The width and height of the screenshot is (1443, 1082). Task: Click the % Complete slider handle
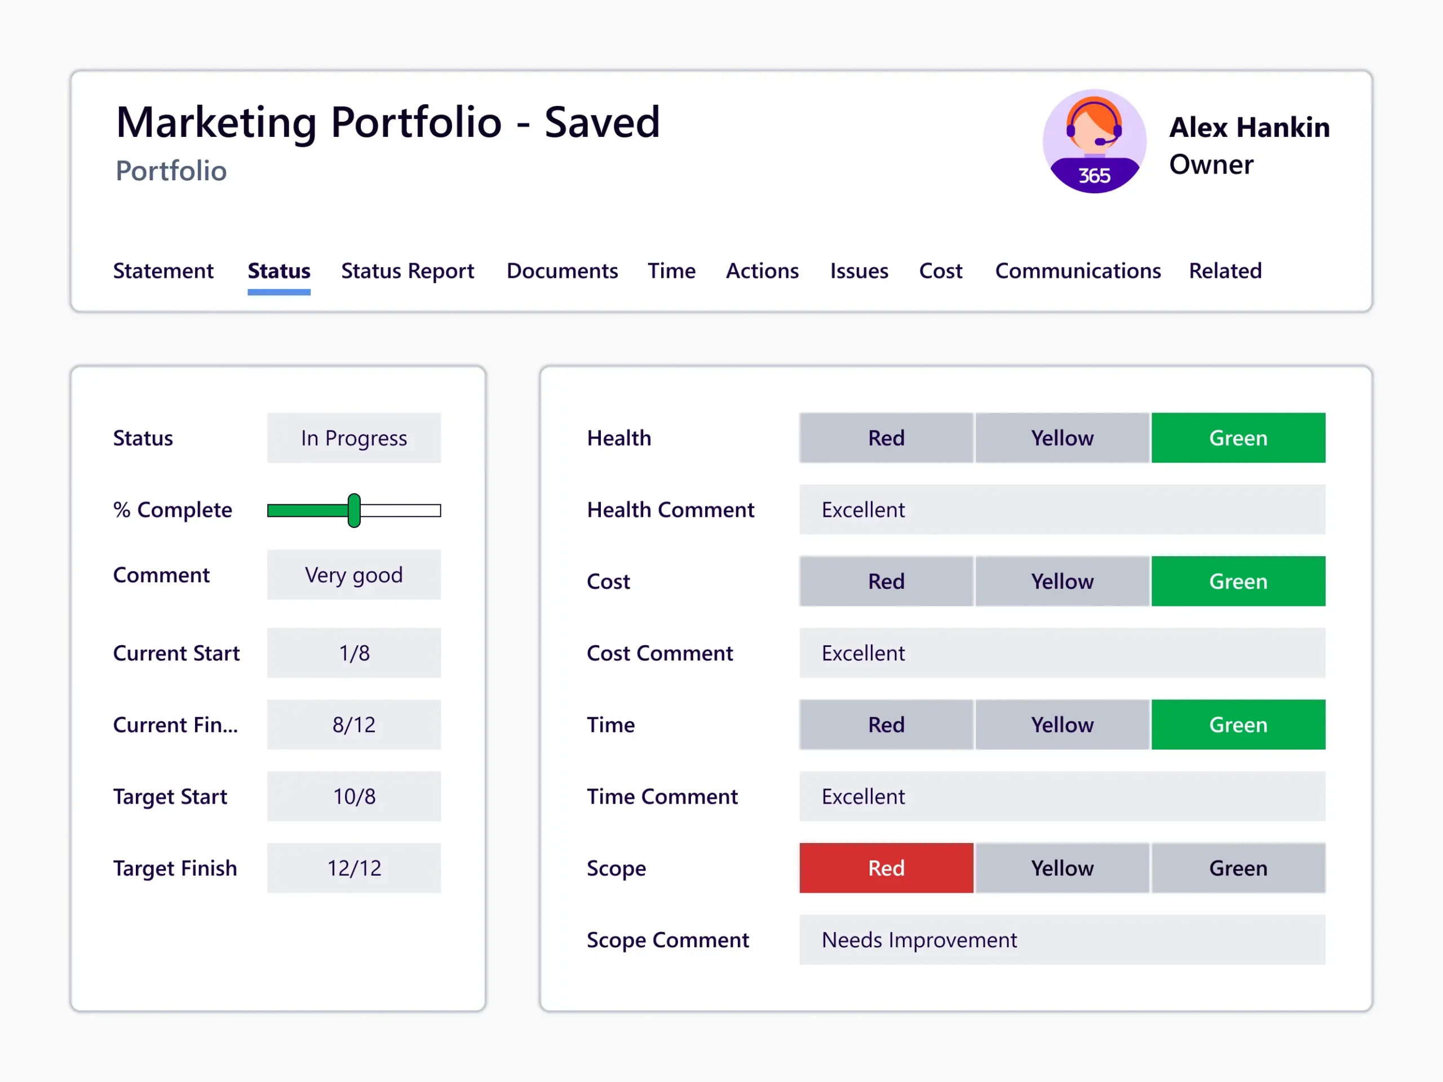354,510
